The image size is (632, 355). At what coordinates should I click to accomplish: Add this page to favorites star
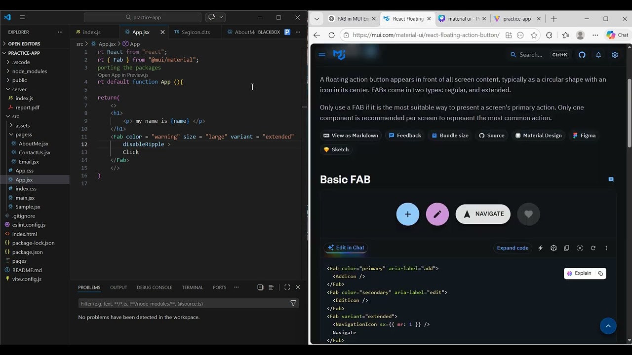(534, 35)
